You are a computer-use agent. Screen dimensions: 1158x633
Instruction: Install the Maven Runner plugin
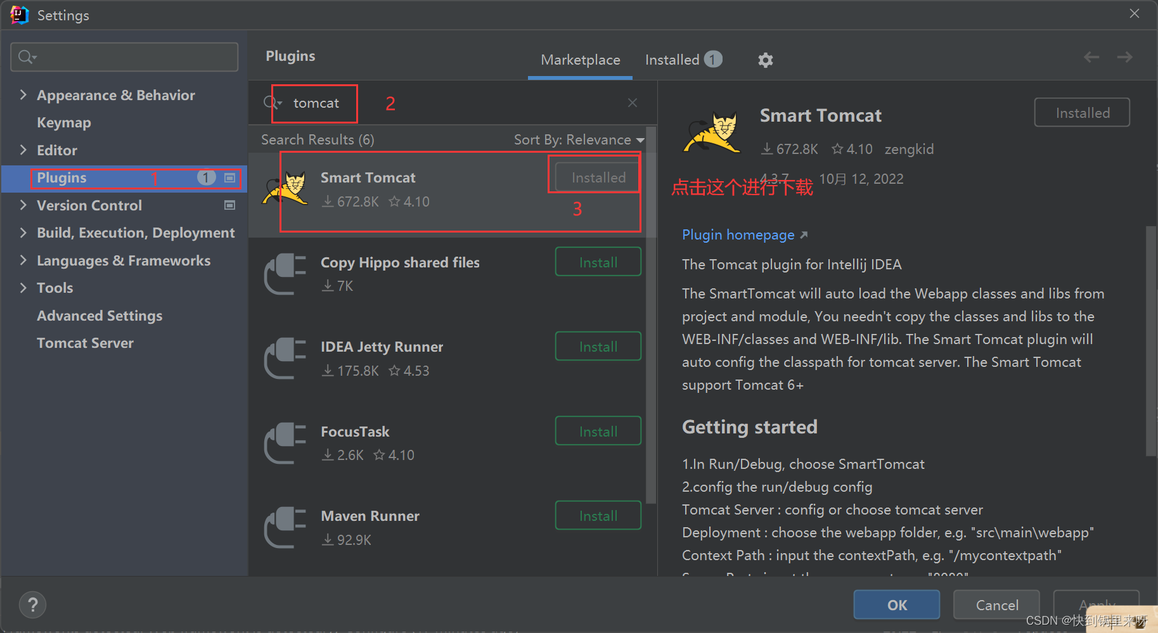pyautogui.click(x=598, y=515)
